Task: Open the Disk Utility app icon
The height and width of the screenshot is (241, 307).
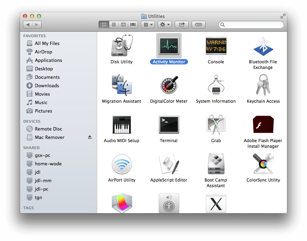Action: 121,46
